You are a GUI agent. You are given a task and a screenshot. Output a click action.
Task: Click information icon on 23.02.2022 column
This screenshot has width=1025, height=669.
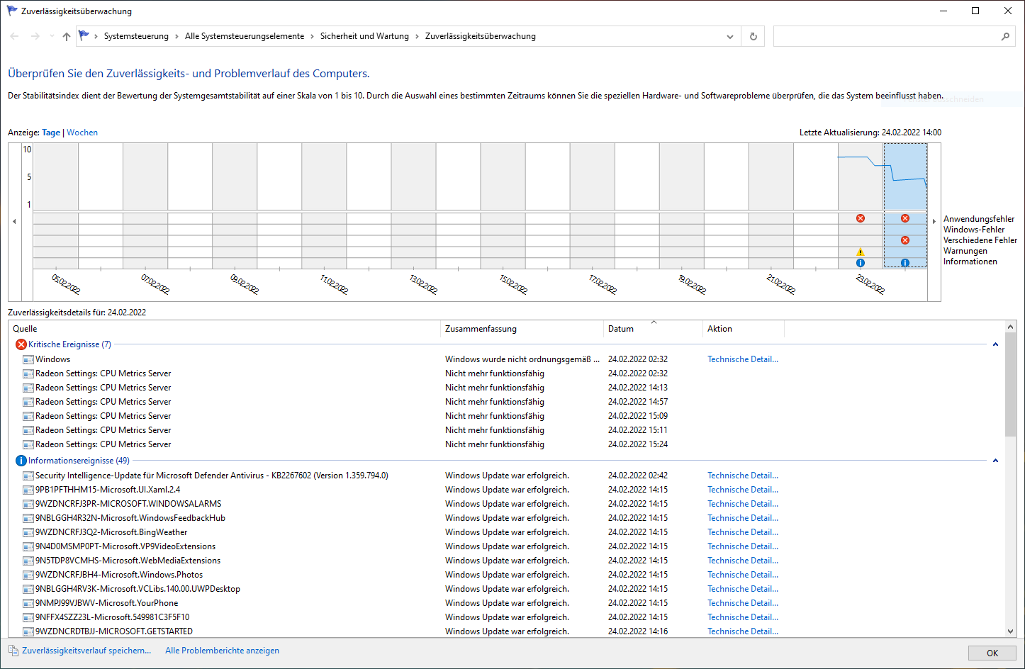(861, 263)
